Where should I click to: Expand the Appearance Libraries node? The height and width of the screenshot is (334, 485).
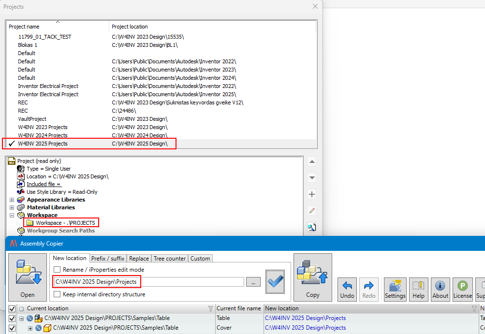coord(12,200)
